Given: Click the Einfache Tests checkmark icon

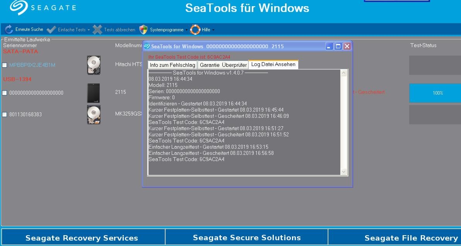Looking at the screenshot, I should [x=51, y=29].
